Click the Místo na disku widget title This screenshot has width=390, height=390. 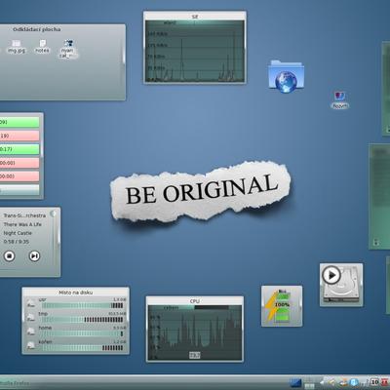click(x=76, y=292)
